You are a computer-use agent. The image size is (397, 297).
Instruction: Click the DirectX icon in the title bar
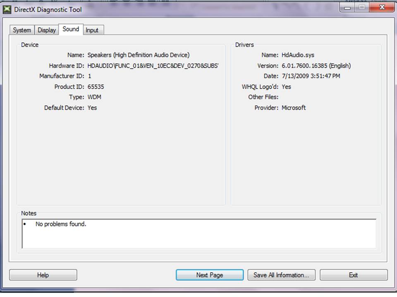click(x=7, y=9)
